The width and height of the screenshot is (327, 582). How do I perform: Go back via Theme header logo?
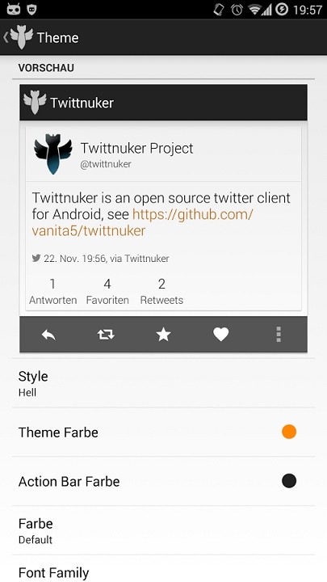19,37
